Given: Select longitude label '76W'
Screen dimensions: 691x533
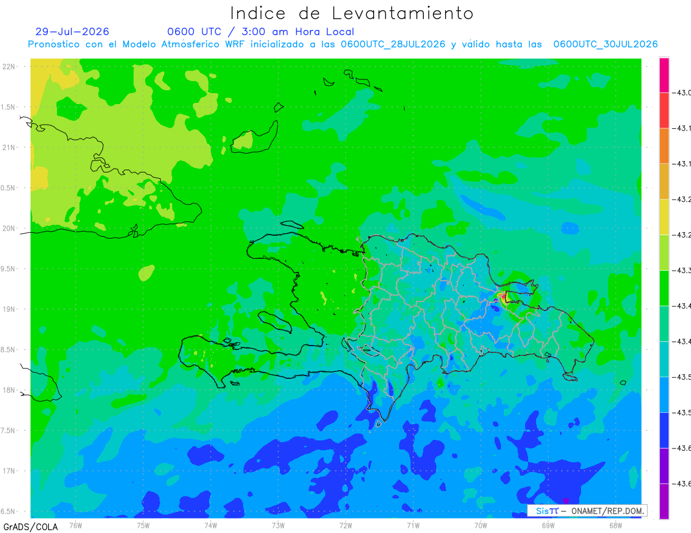Looking at the screenshot, I should [x=75, y=525].
